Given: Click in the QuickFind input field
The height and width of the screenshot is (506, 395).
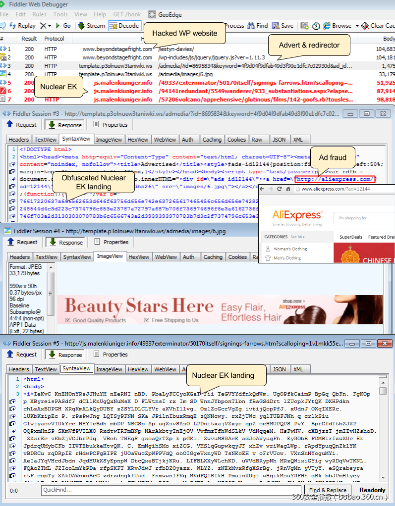Looking at the screenshot, I should click(169, 490).
